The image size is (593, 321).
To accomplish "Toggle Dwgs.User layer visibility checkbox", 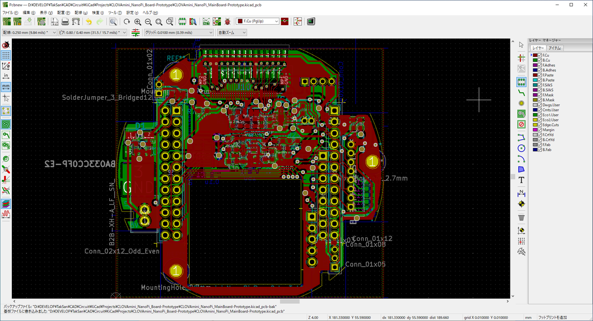I will click(x=540, y=105).
